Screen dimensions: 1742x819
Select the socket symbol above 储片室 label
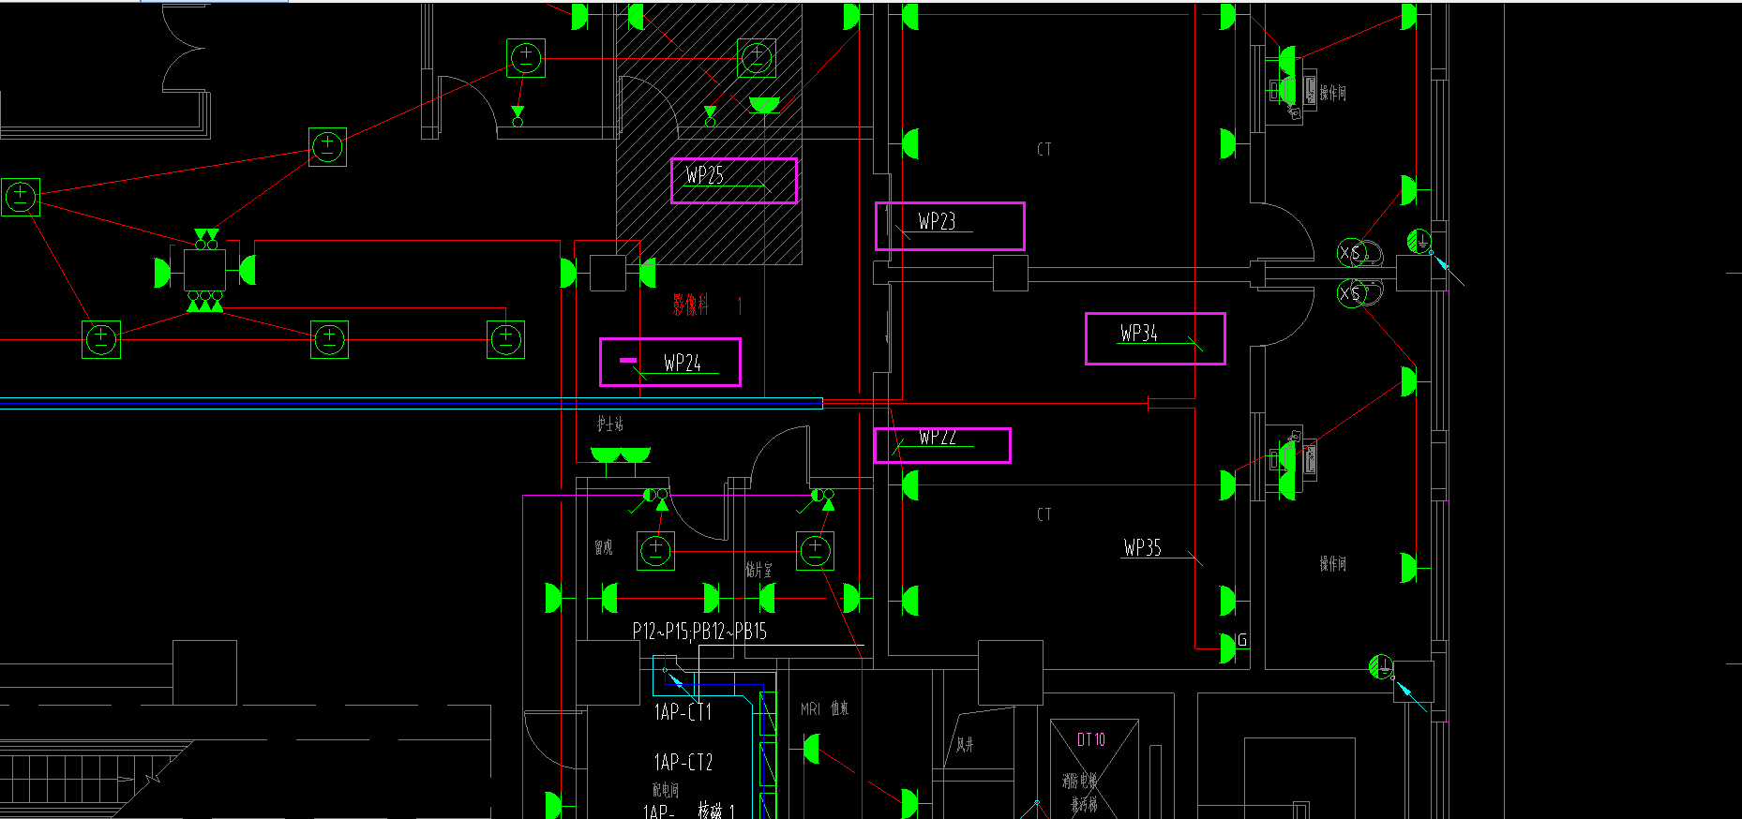(815, 550)
